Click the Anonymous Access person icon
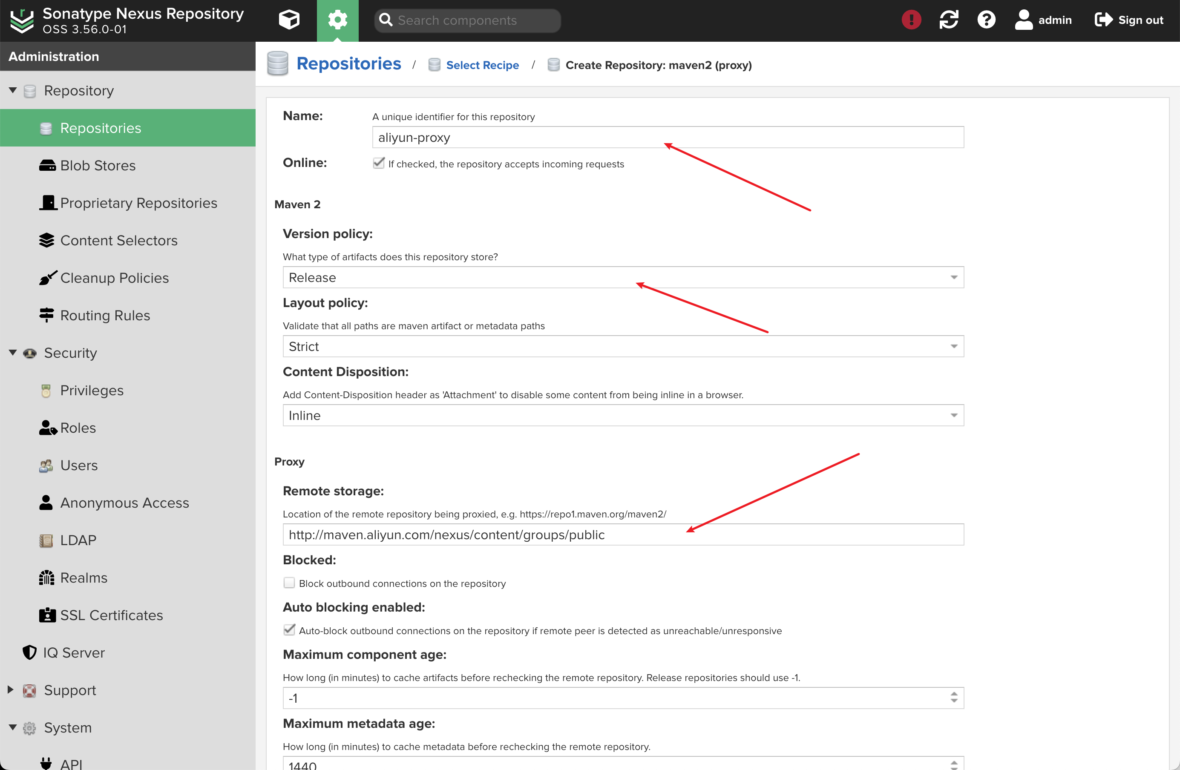 click(46, 502)
